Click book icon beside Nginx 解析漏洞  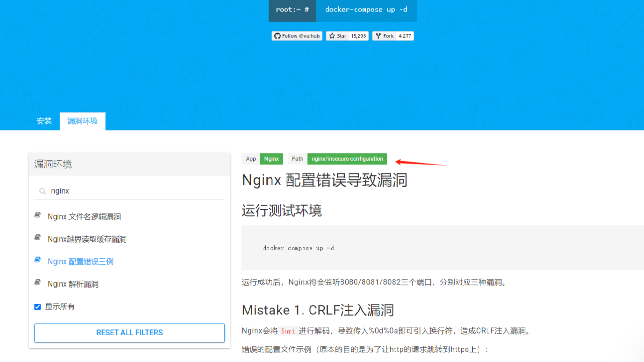pyautogui.click(x=38, y=282)
